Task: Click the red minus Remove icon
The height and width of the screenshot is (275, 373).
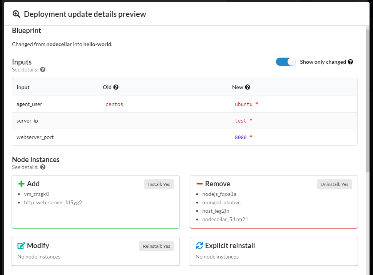Action: pyautogui.click(x=199, y=184)
